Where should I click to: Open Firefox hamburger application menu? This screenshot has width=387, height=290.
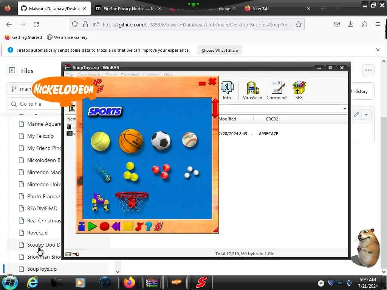tap(378, 24)
